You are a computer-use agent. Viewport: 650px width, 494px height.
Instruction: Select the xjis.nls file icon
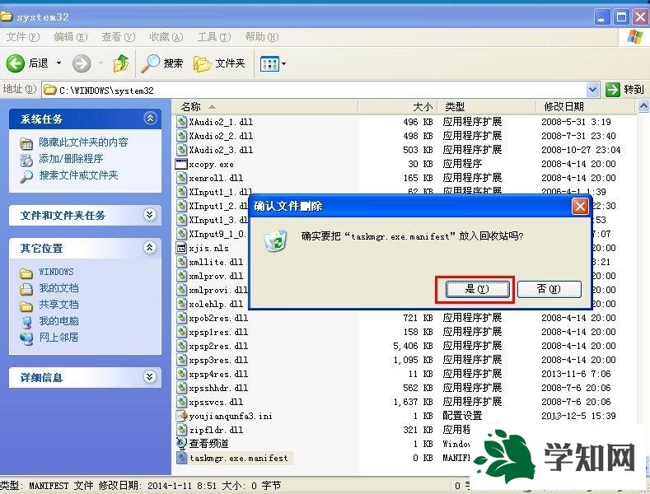point(181,248)
